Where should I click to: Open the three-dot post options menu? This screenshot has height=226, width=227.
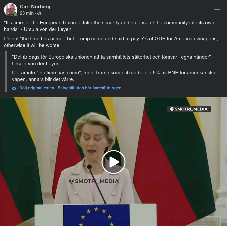click(x=217, y=9)
